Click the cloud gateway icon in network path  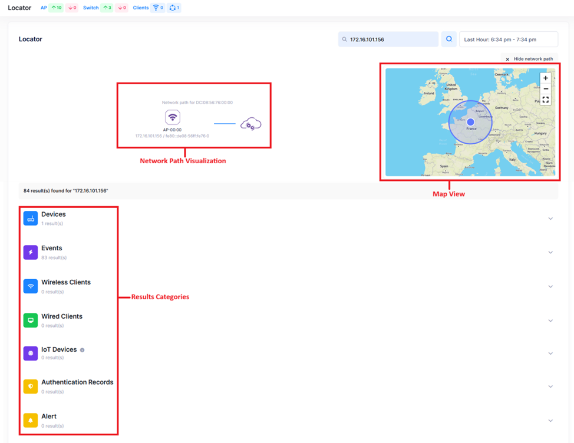tap(251, 124)
